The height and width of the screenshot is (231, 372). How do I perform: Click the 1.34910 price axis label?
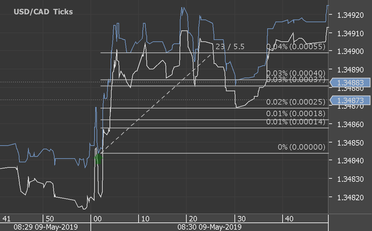tap(350, 33)
